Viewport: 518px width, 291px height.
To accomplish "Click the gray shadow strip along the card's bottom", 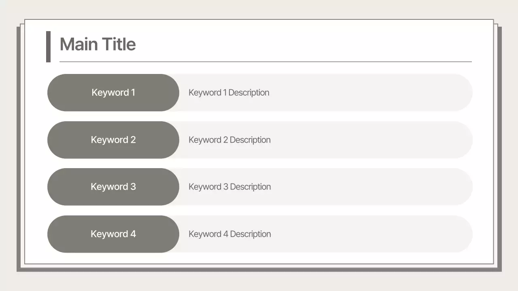I will 259,270.
